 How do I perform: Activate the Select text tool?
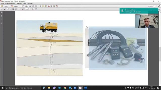(x=13, y=9)
